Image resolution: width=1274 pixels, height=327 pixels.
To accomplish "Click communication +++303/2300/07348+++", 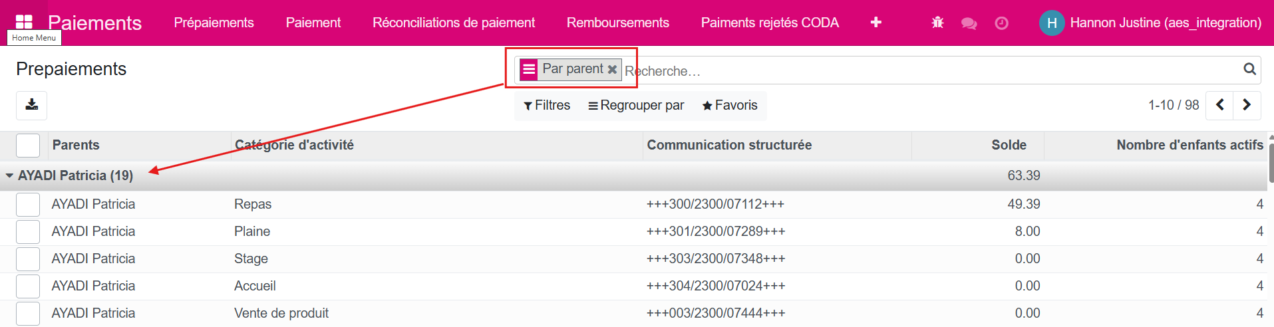I will tap(716, 259).
